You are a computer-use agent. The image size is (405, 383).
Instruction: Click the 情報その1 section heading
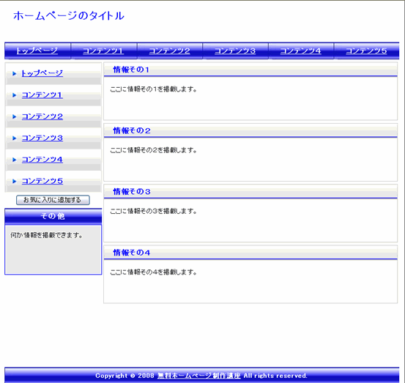[x=131, y=70]
